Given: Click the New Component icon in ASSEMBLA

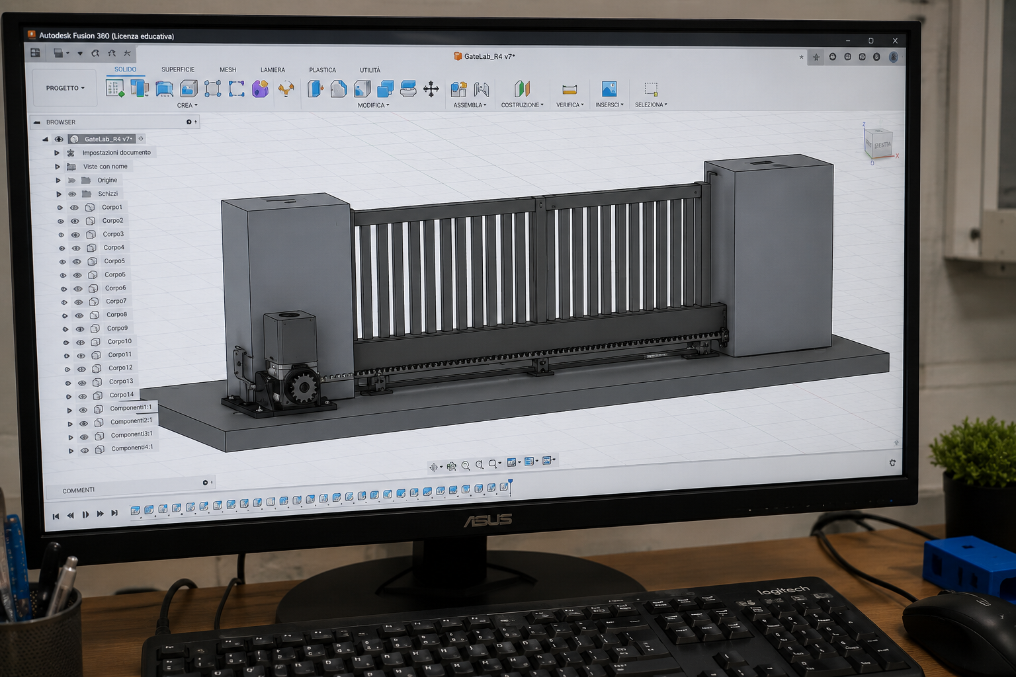Looking at the screenshot, I should coord(458,89).
